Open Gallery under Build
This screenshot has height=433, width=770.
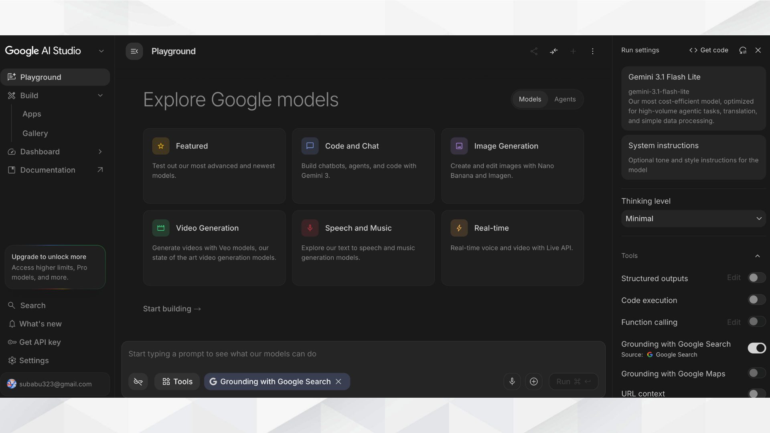(x=35, y=133)
